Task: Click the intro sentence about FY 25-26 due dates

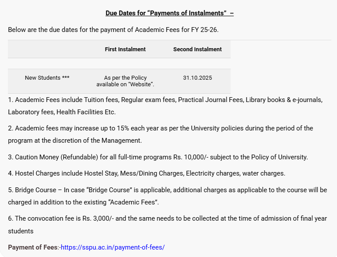Action: click(x=113, y=30)
